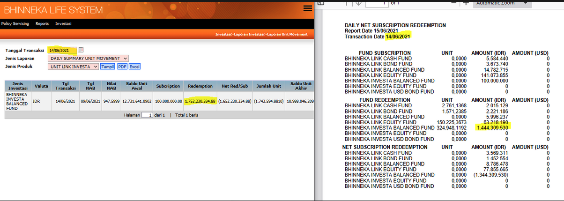
Task: Open the Policy Servicing menu
Action: click(15, 23)
